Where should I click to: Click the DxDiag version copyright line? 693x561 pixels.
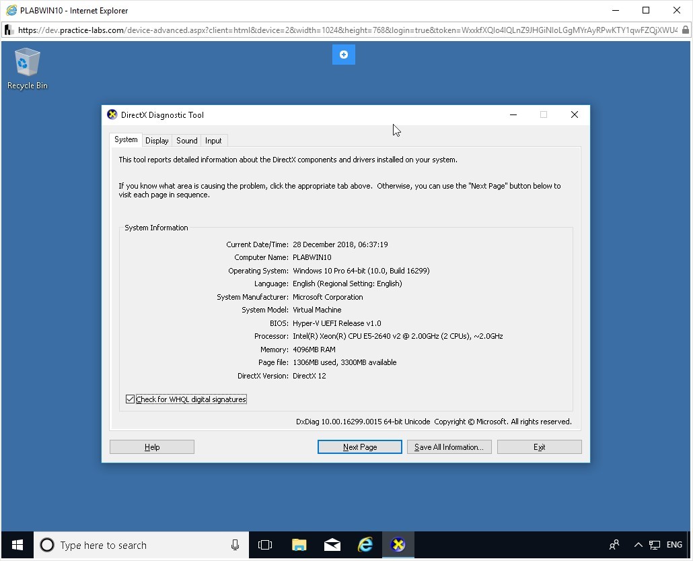433,422
